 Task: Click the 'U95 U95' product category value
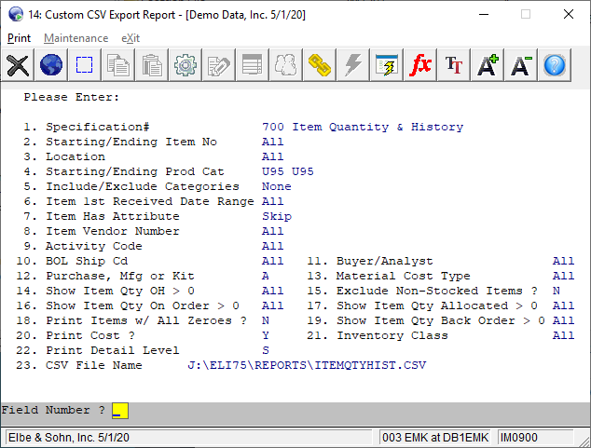pyautogui.click(x=288, y=171)
